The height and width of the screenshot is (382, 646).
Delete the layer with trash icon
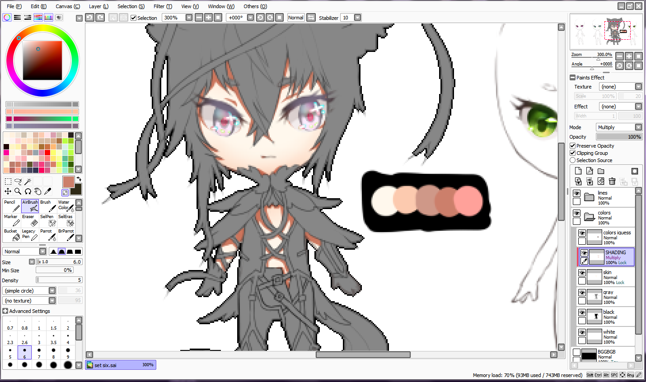click(x=612, y=181)
